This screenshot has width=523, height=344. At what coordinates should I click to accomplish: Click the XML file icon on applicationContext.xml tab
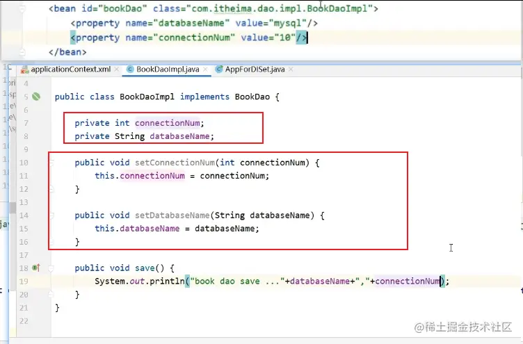coord(24,69)
